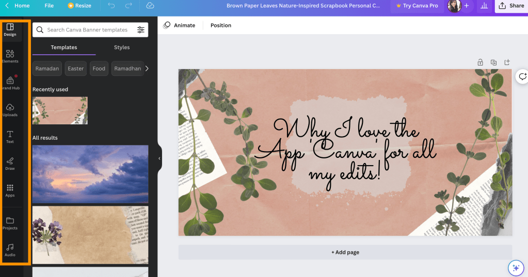Image resolution: width=528 pixels, height=277 pixels.
Task: Open the Uploads sidebar panel
Action: pyautogui.click(x=10, y=109)
